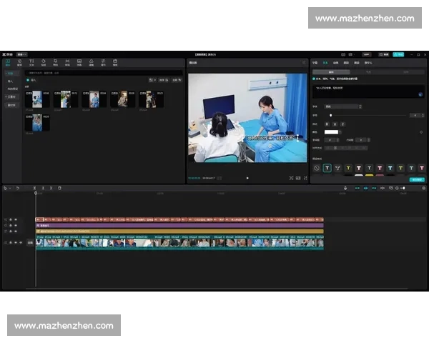This screenshot has height=343, width=429.
Task: Click the delete trash icon in timeline toolbar
Action: [x=60, y=188]
